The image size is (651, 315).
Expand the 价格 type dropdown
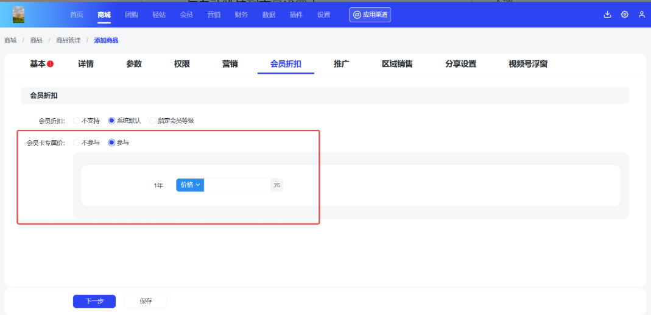pyautogui.click(x=190, y=185)
